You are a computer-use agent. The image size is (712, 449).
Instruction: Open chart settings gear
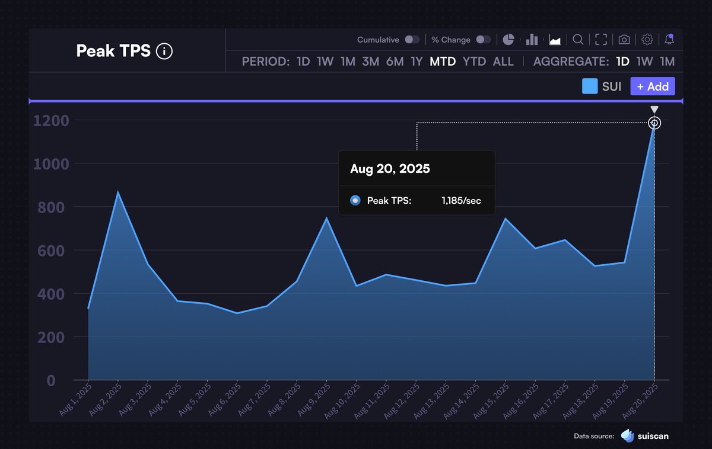(x=647, y=40)
